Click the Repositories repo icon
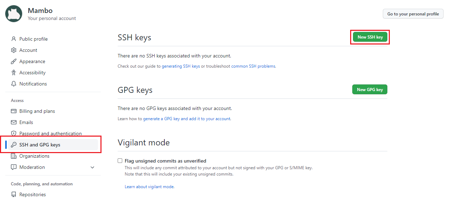452x199 pixels. tap(14, 194)
